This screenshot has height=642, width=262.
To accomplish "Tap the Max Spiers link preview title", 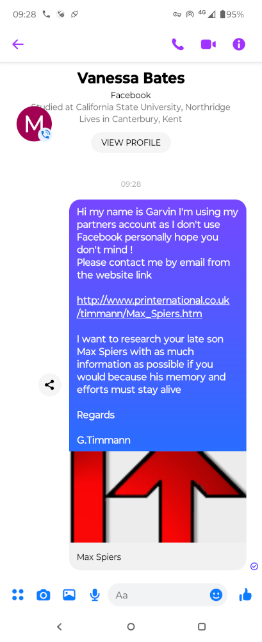I will tap(99, 557).
